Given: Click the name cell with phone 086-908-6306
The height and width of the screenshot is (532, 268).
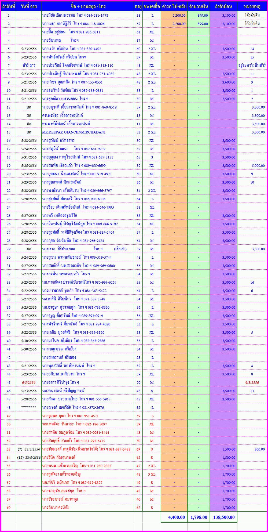Looking at the screenshot, I should pos(88,199).
